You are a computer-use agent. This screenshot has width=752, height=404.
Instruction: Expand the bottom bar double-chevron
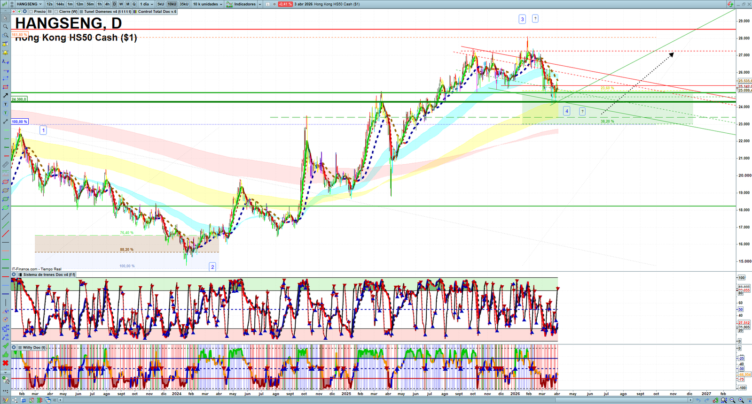pos(55,400)
